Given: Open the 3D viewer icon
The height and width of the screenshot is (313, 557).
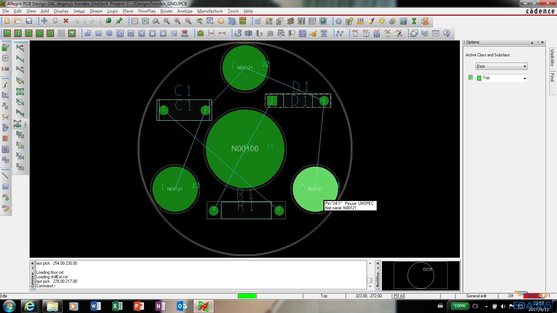Looking at the screenshot, I should point(232,21).
